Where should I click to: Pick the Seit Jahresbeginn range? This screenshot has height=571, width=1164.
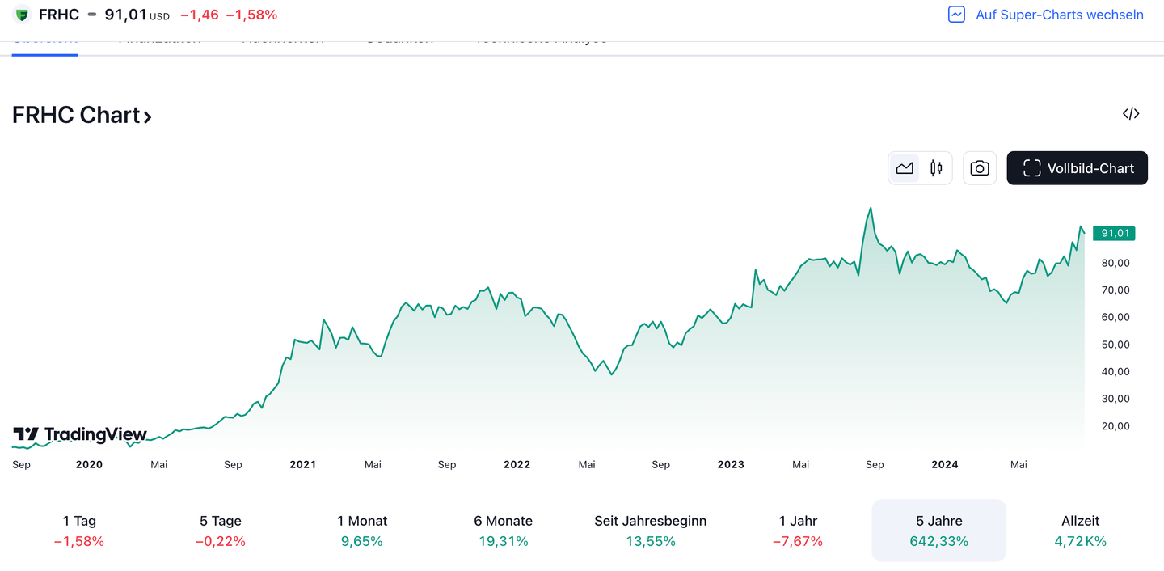click(650, 531)
